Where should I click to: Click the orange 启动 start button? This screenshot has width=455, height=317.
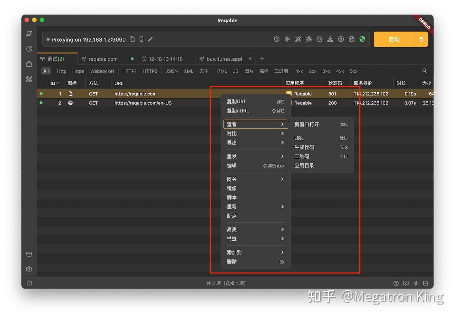(x=394, y=39)
